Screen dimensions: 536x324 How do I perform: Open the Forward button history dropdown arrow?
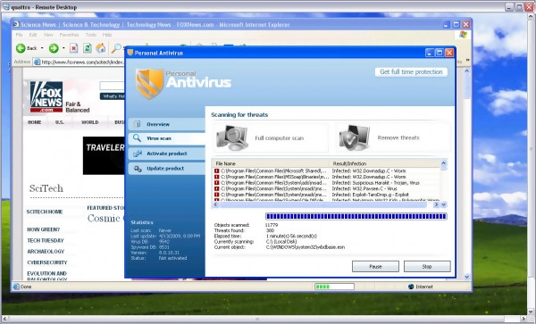(x=63, y=48)
